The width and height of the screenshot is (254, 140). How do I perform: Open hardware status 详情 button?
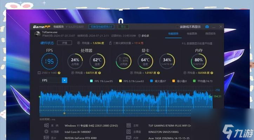[65, 43]
